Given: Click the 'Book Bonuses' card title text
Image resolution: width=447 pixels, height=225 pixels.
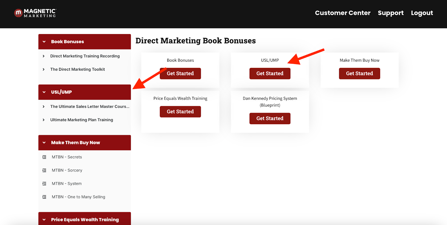Looking at the screenshot, I should click(180, 60).
